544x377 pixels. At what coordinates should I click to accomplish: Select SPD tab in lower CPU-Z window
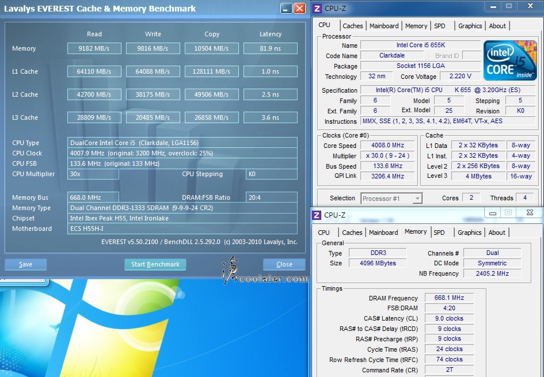pyautogui.click(x=439, y=233)
